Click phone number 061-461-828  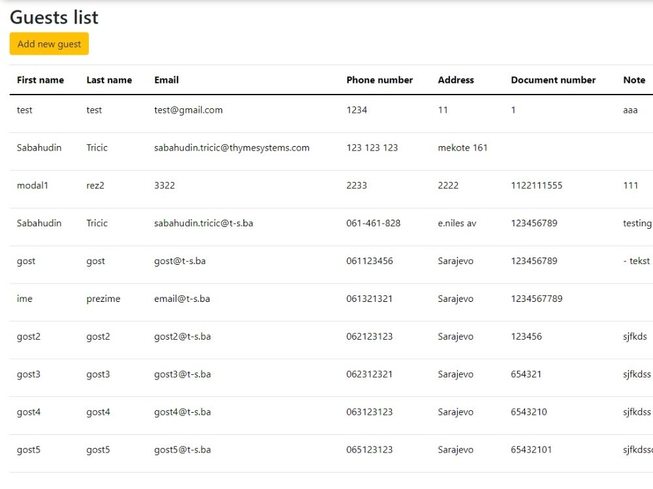pos(373,223)
